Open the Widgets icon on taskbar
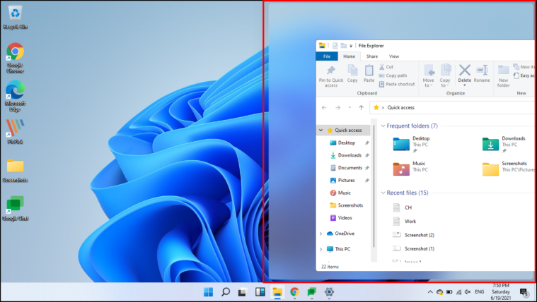This screenshot has width=537, height=302. pos(260,292)
